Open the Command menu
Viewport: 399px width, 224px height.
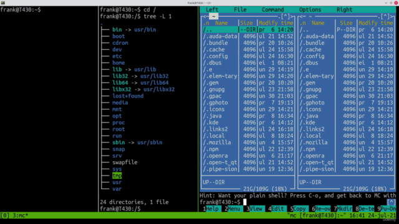[x=273, y=10]
